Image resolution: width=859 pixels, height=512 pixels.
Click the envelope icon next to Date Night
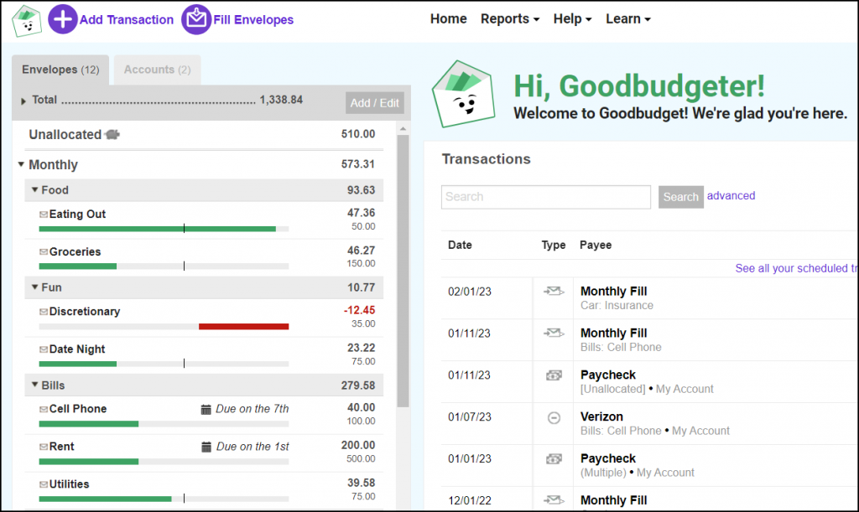(44, 349)
